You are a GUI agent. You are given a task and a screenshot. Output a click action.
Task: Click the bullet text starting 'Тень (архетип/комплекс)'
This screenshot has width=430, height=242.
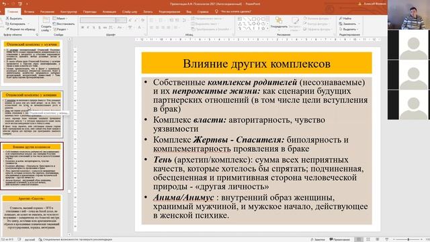[258, 173]
